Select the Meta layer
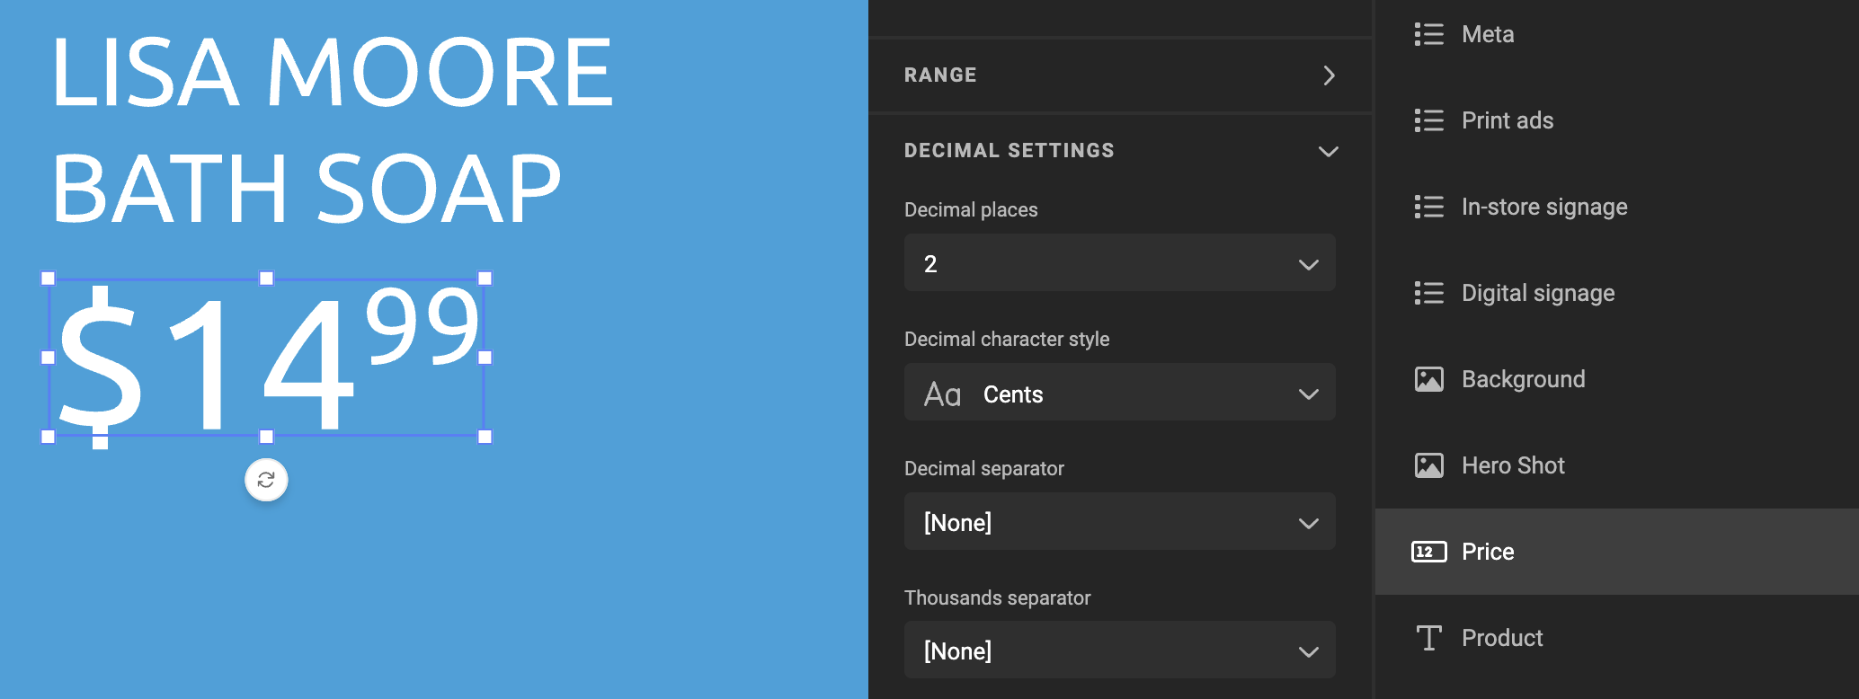1859x699 pixels. tap(1617, 34)
